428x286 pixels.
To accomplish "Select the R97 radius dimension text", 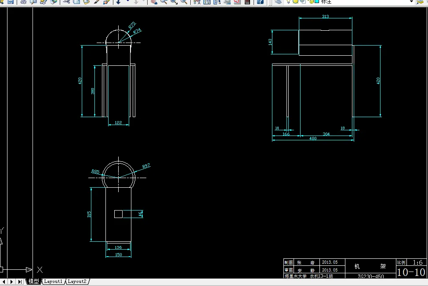I will [x=146, y=166].
